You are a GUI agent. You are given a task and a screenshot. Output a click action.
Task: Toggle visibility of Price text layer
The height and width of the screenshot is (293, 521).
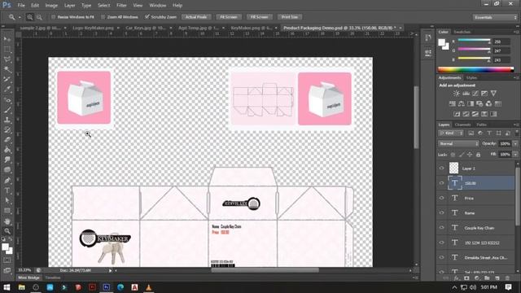tap(441, 198)
